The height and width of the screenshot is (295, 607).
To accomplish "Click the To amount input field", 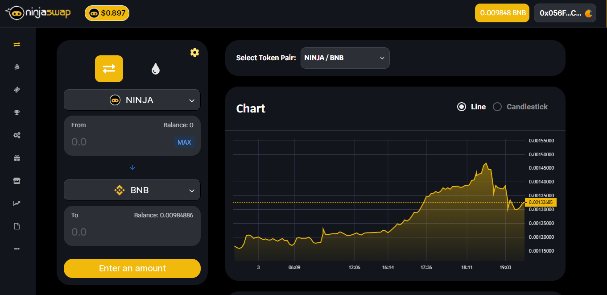I will tap(132, 232).
